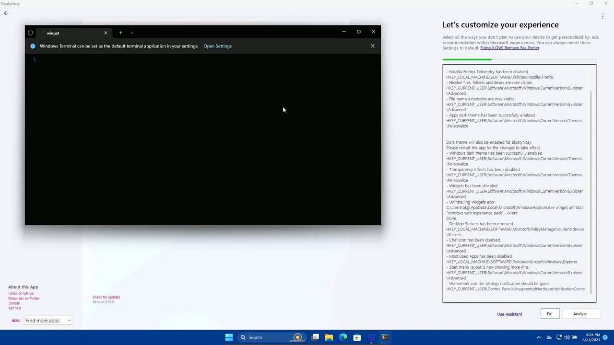The image size is (614, 345).
Task: Open the new tab profile dropdown chevron
Action: pyautogui.click(x=131, y=33)
